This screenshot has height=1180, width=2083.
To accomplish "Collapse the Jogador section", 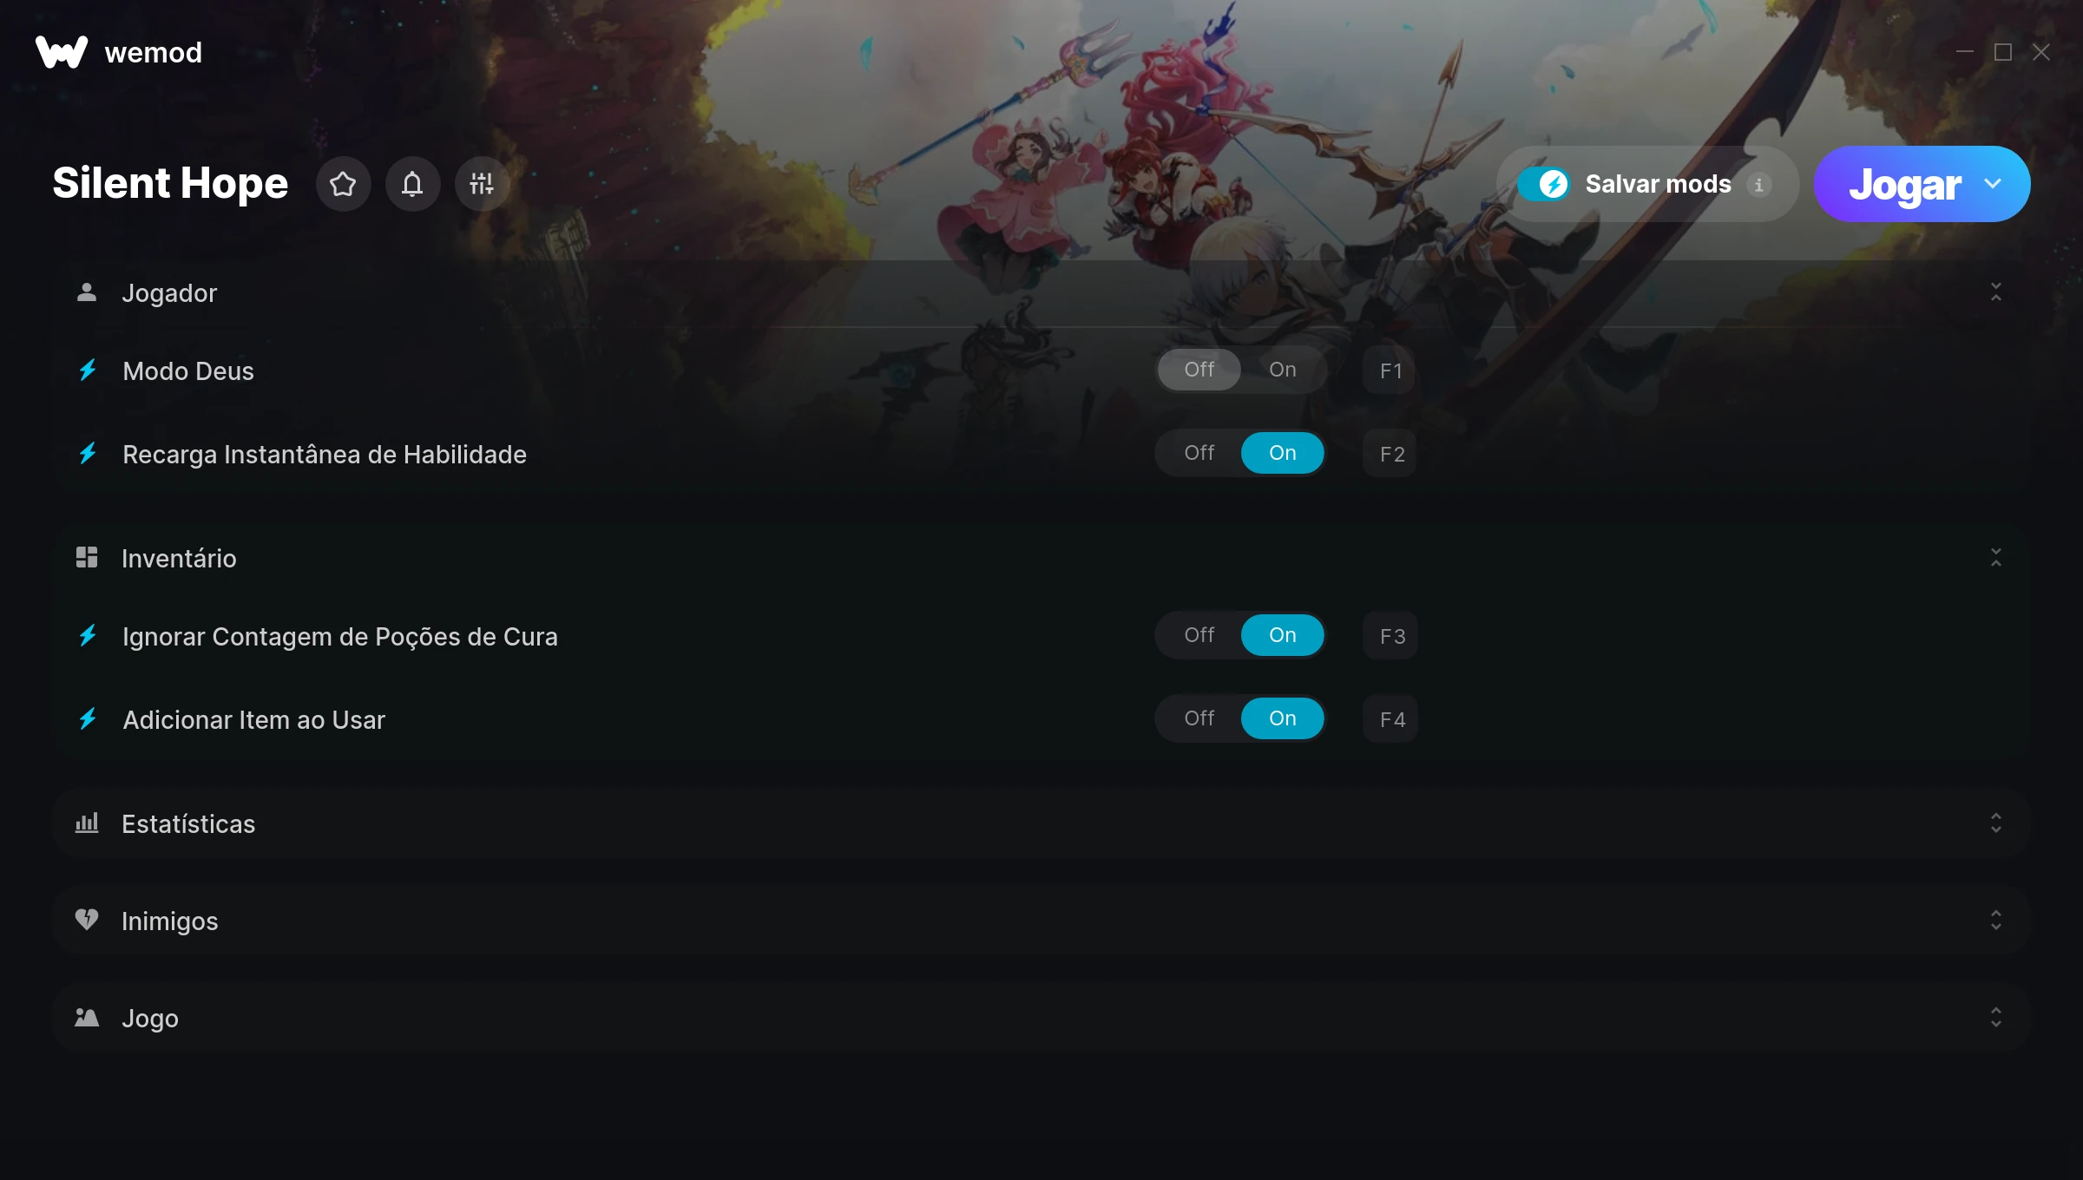I will (x=1996, y=292).
